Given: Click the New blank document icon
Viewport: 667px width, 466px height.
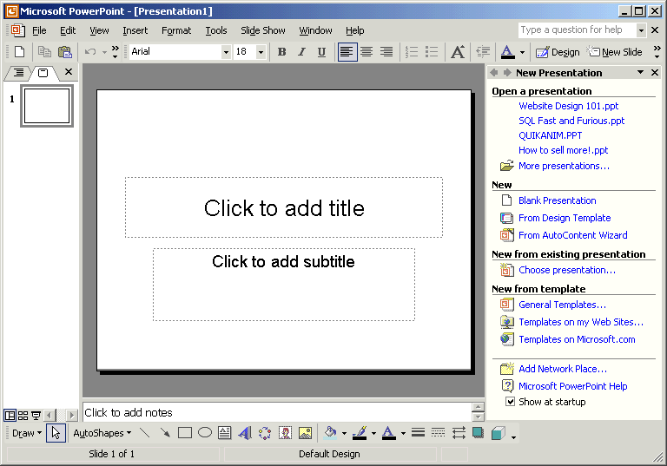Looking at the screenshot, I should (x=19, y=52).
